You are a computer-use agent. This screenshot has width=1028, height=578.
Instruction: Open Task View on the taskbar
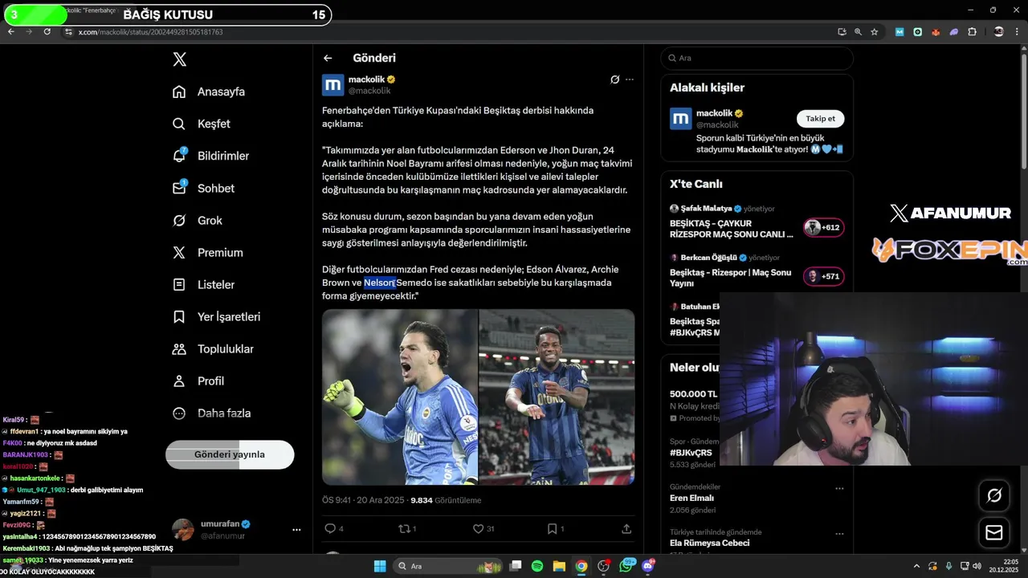pos(516,566)
